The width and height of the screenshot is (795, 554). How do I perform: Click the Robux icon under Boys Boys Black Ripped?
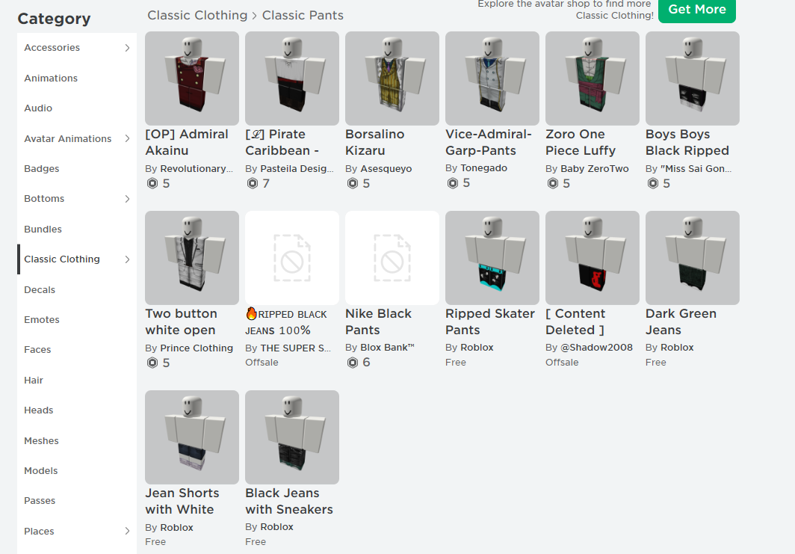pos(653,183)
